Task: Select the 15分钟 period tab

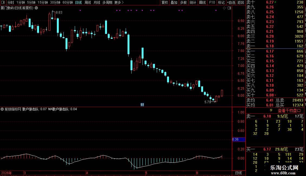Action: (x=43, y=2)
